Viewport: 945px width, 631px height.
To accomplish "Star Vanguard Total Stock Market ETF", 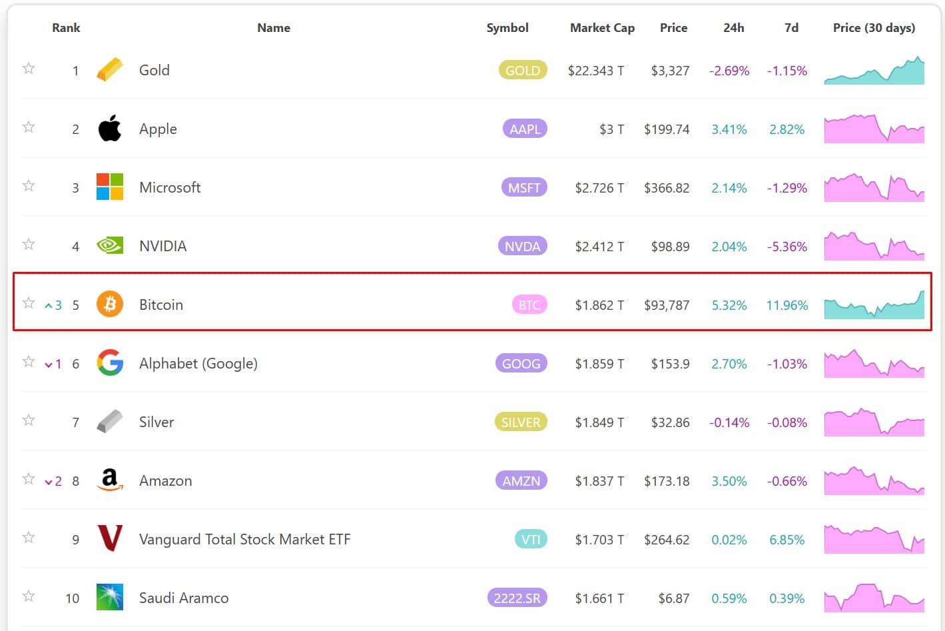I will (x=29, y=538).
